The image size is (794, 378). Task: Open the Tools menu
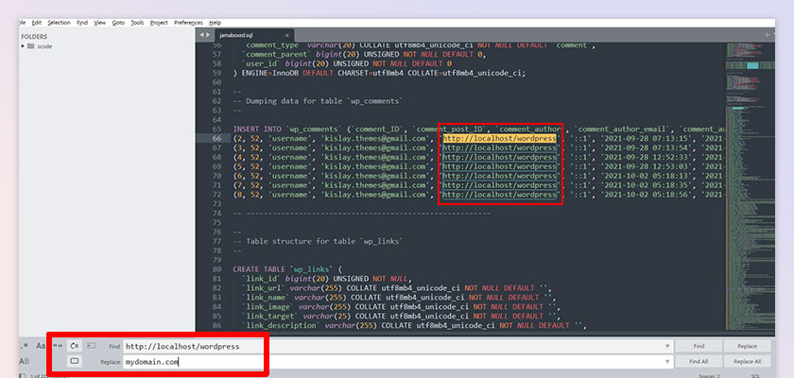[x=137, y=23]
